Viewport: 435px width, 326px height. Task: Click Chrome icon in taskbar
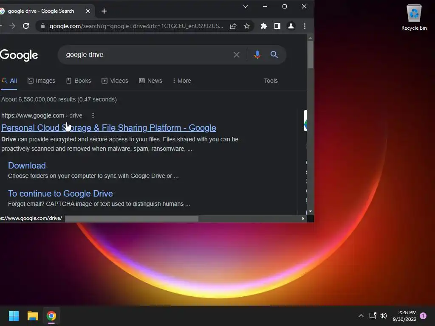point(51,316)
